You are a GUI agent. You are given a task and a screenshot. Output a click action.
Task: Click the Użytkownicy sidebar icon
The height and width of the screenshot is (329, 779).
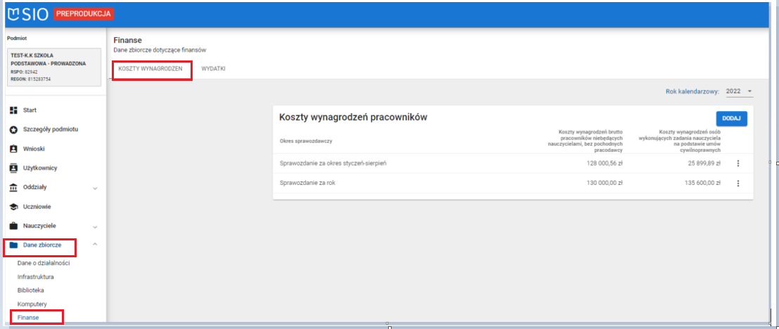pyautogui.click(x=13, y=168)
